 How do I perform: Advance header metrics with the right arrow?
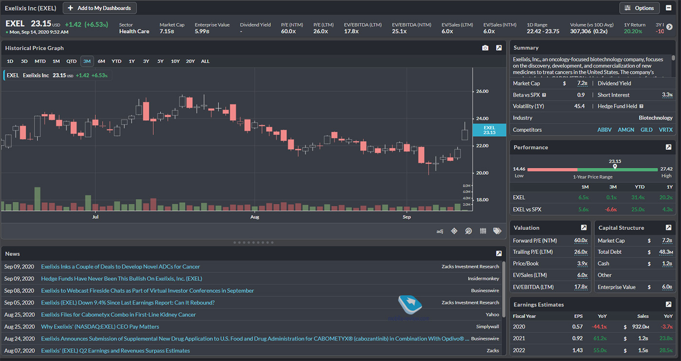[x=669, y=27]
